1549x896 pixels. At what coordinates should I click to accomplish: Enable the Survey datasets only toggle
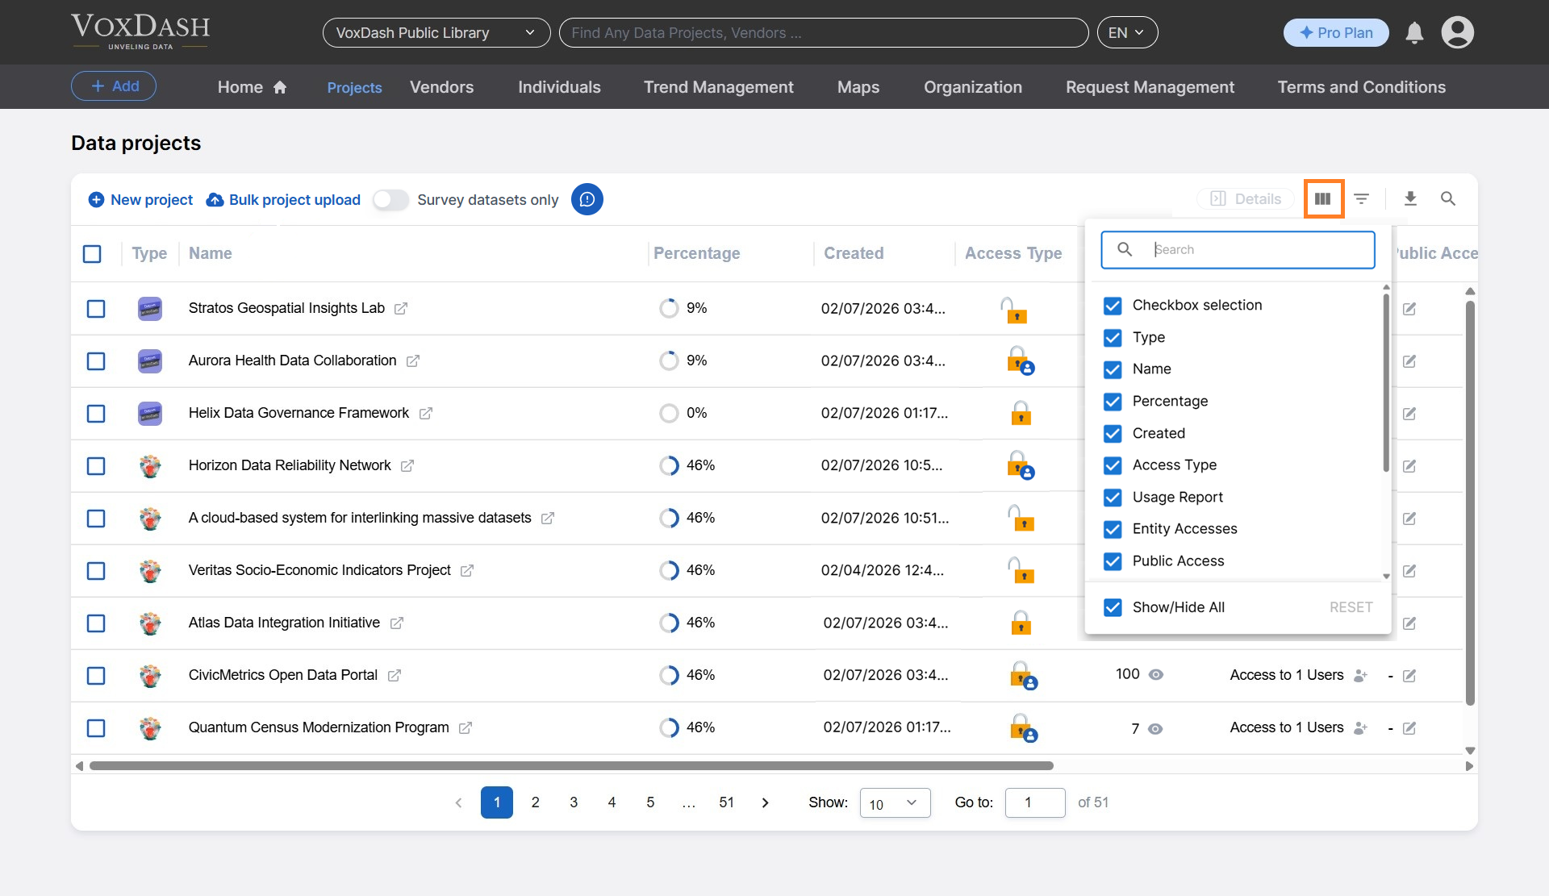390,199
